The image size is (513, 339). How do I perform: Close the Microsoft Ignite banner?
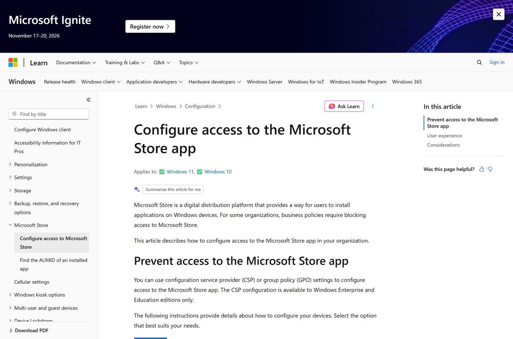pyautogui.click(x=498, y=14)
